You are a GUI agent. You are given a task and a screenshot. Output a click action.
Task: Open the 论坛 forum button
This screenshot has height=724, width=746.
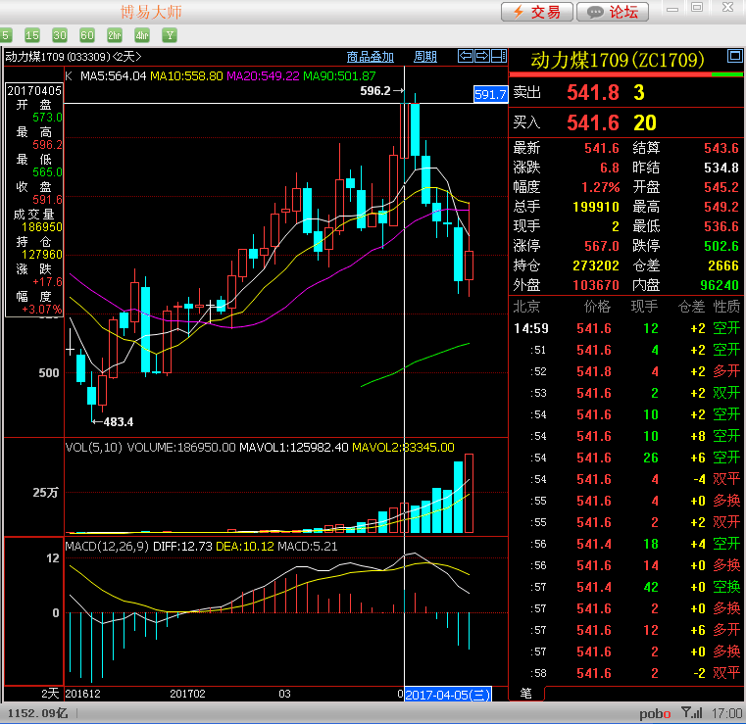tap(613, 12)
